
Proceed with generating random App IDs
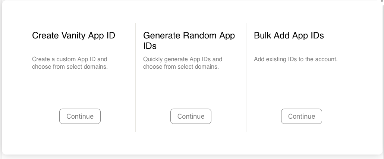191,116
